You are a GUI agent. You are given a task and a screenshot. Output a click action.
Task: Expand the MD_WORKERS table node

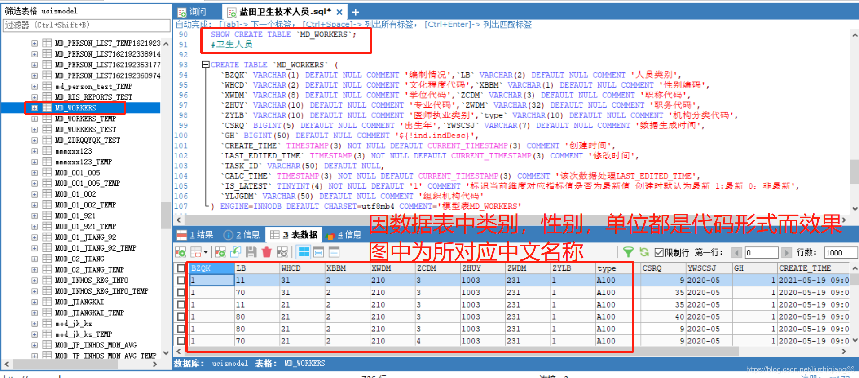[35, 108]
